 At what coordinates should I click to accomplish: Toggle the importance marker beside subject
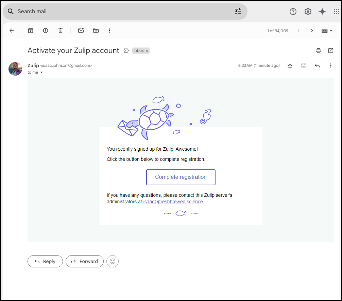126,51
